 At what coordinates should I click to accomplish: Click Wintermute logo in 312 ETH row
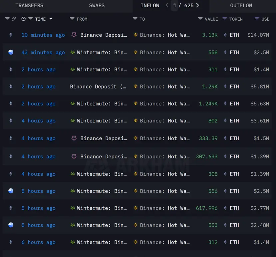click(x=73, y=242)
